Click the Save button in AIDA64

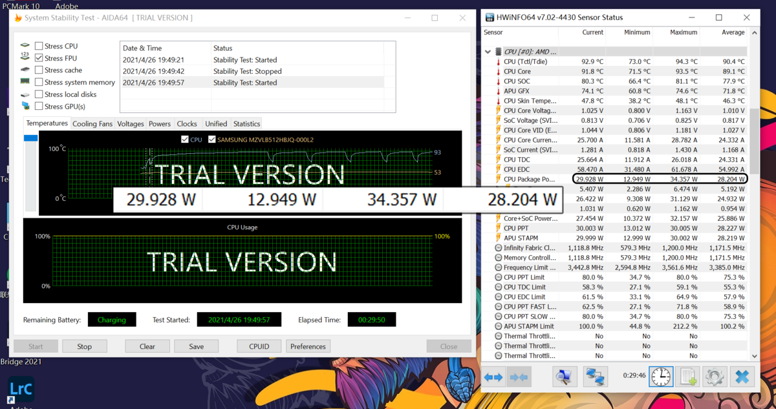(x=197, y=346)
